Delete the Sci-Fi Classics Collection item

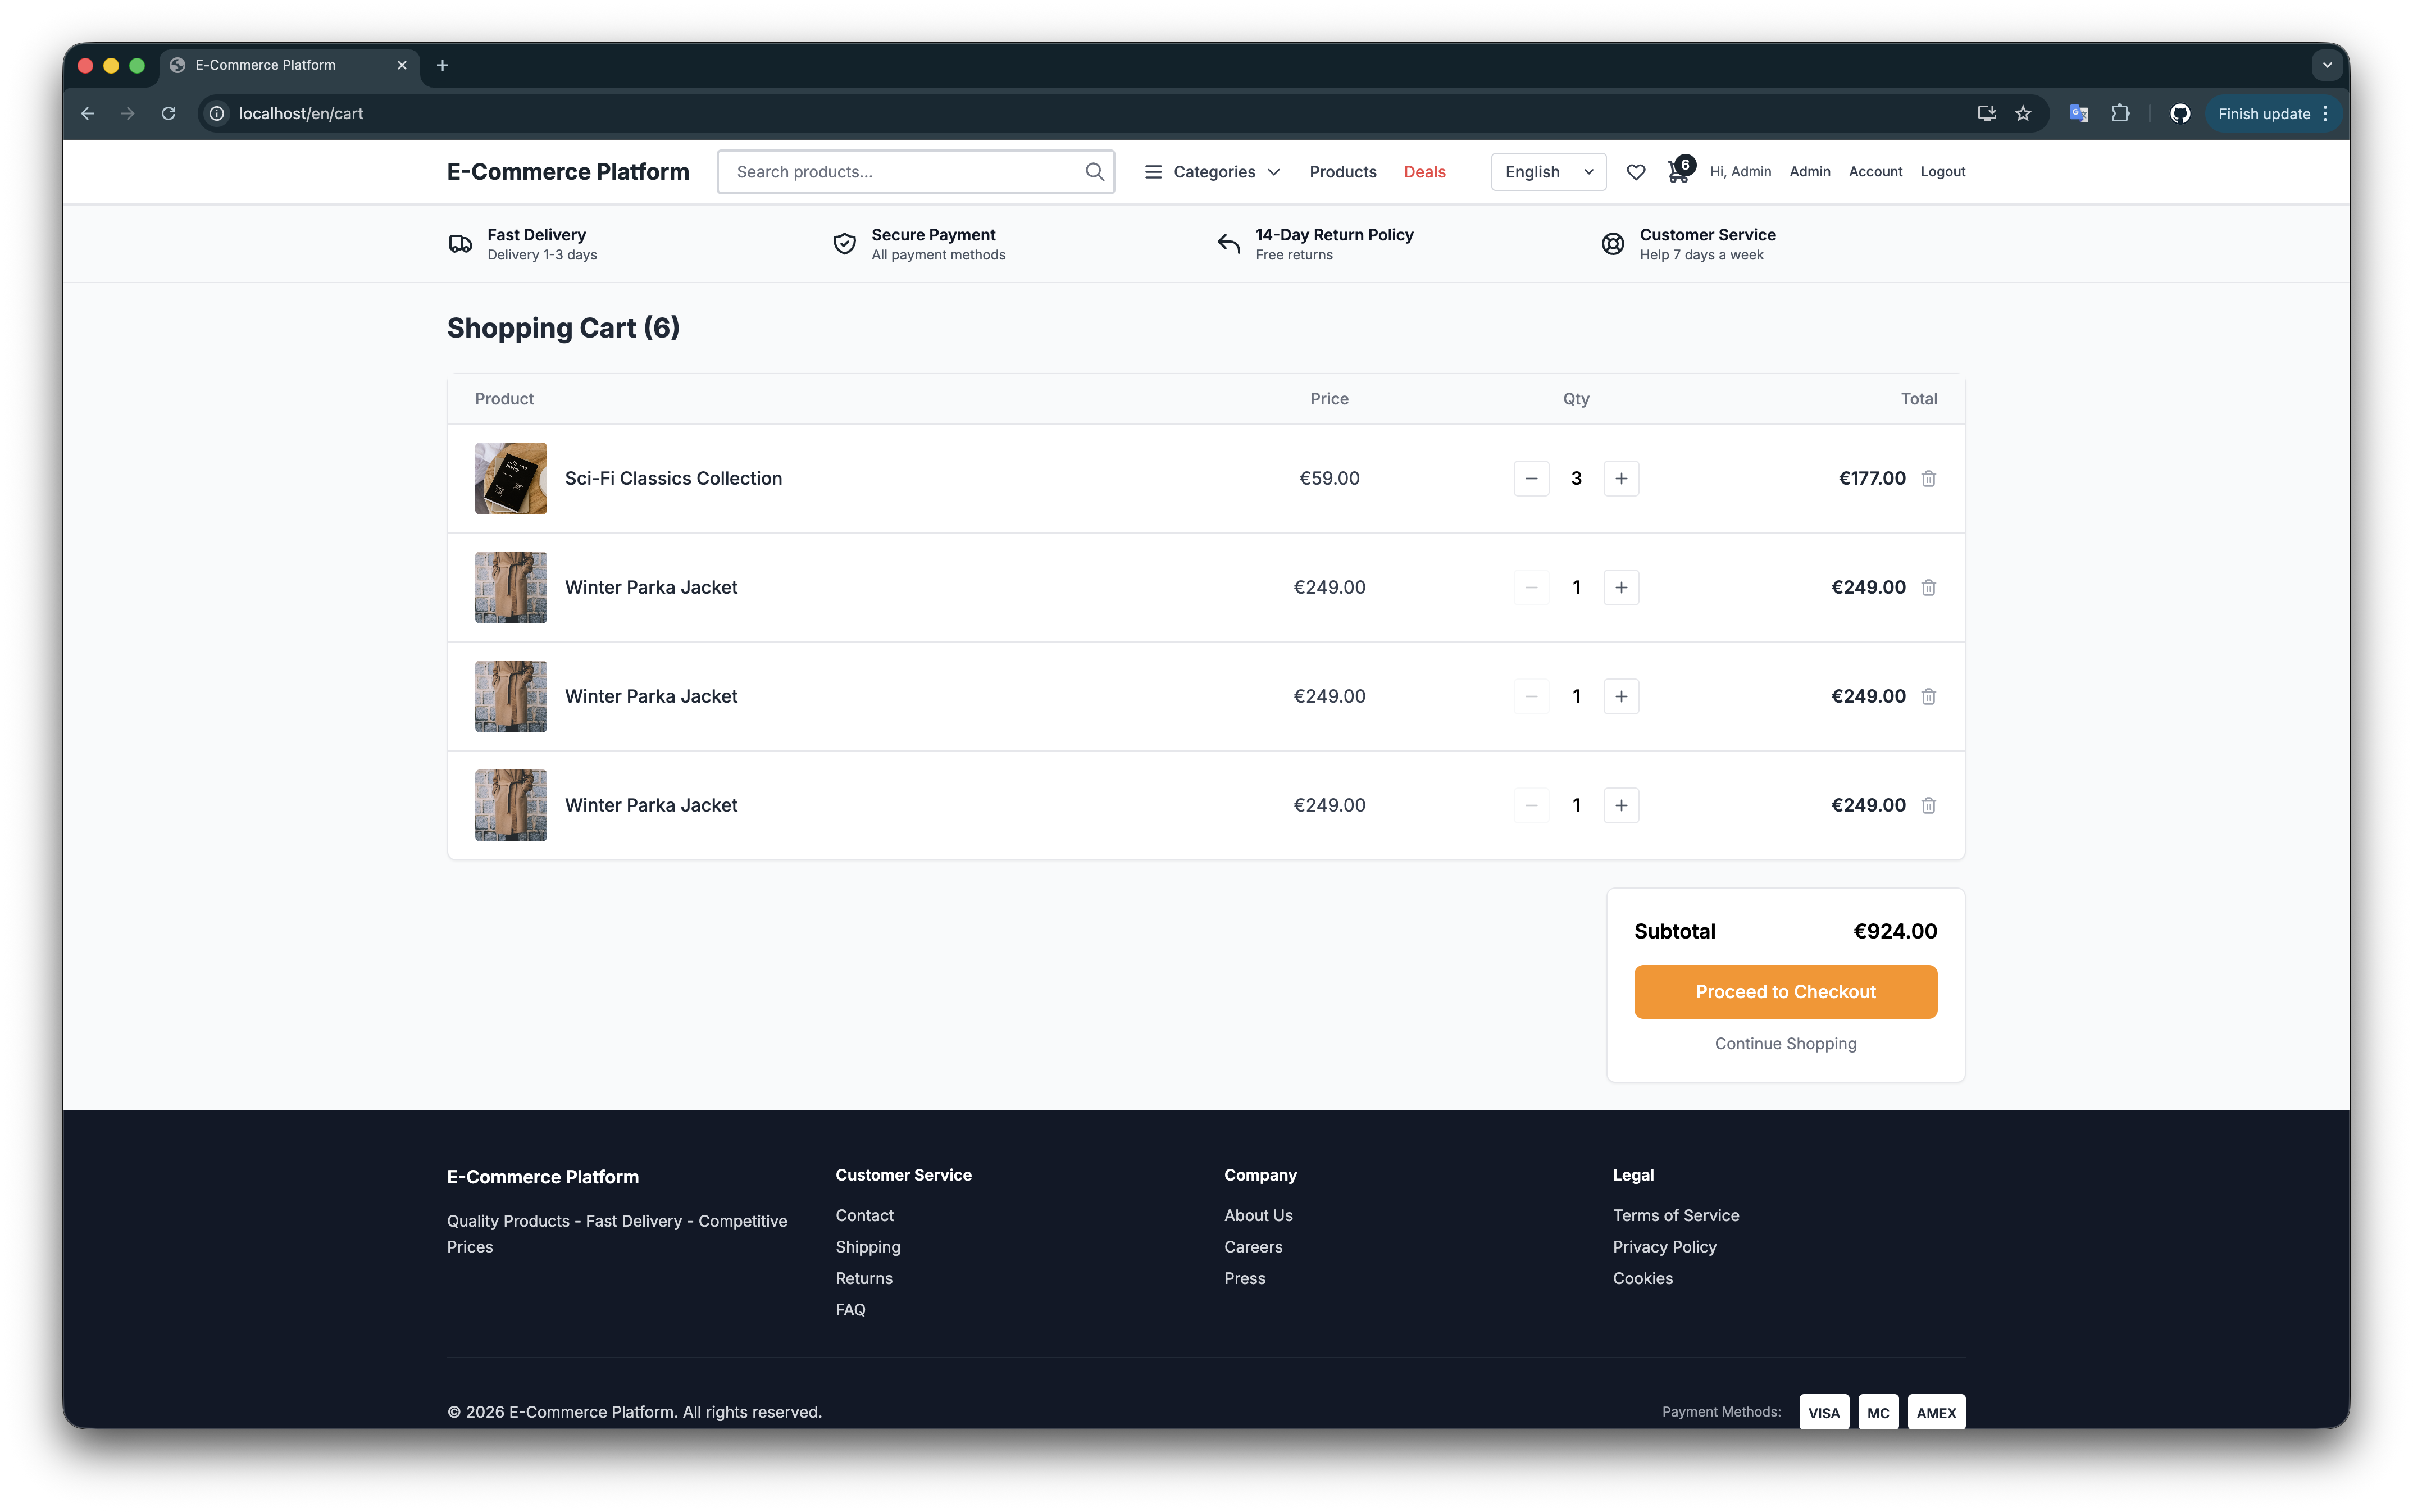click(x=1928, y=479)
